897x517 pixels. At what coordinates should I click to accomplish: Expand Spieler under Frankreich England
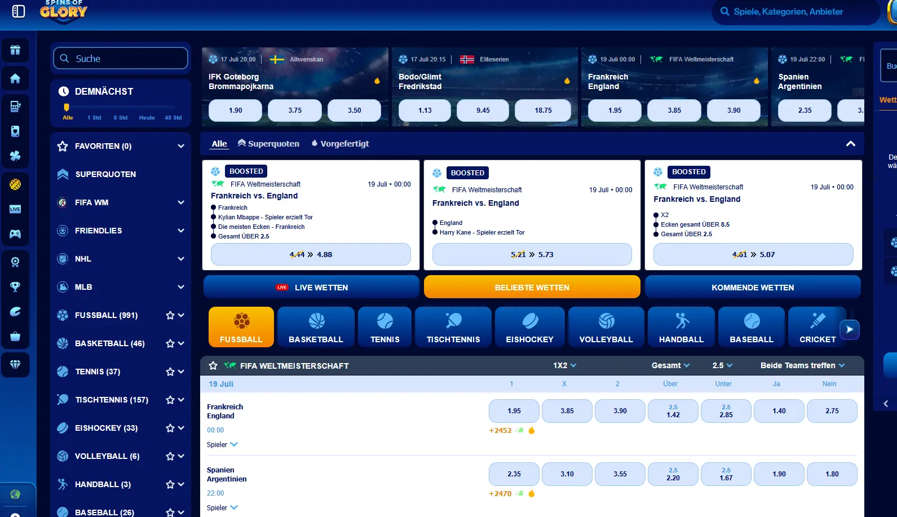tap(222, 445)
